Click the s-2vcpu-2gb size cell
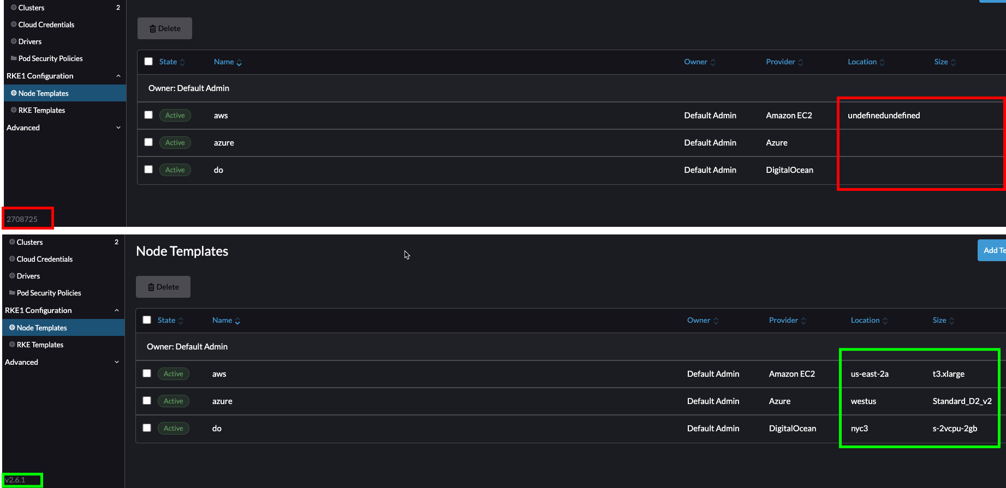Viewport: 1006px width, 488px height. tap(955, 429)
